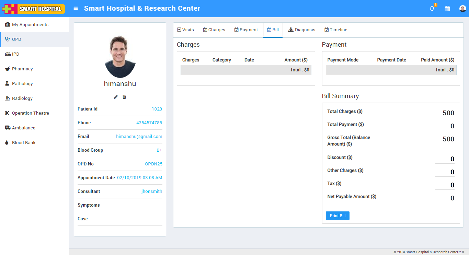Click the Other Charges input field
Screen dimensions: 469x255
[445, 172]
